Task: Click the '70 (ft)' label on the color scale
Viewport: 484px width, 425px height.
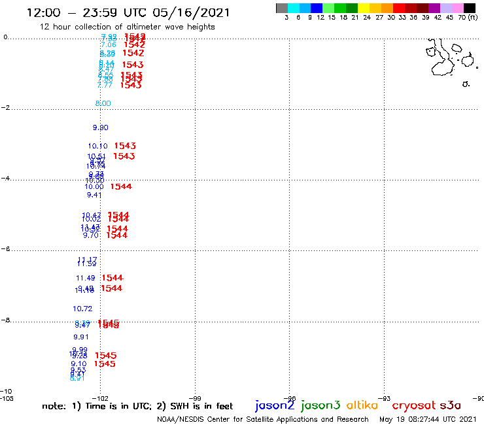Action: (468, 18)
